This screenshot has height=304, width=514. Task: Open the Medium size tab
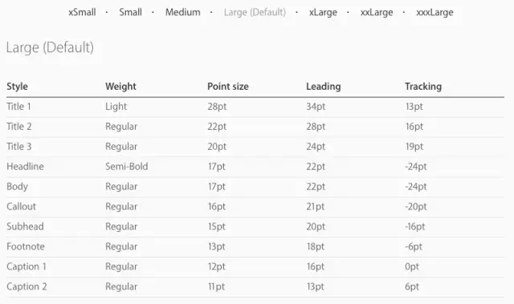pos(182,13)
